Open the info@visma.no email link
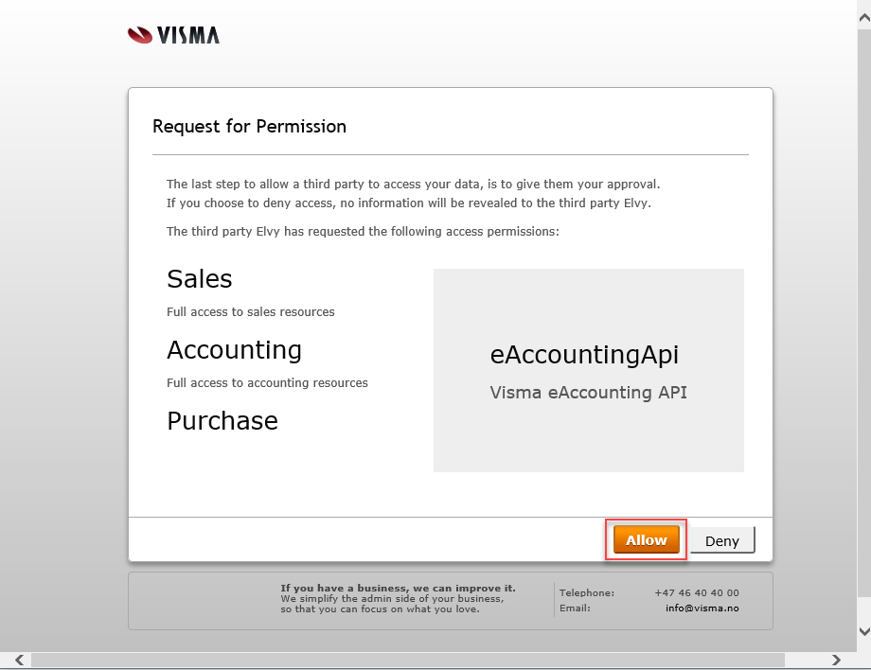The height and width of the screenshot is (670, 871). (x=702, y=608)
